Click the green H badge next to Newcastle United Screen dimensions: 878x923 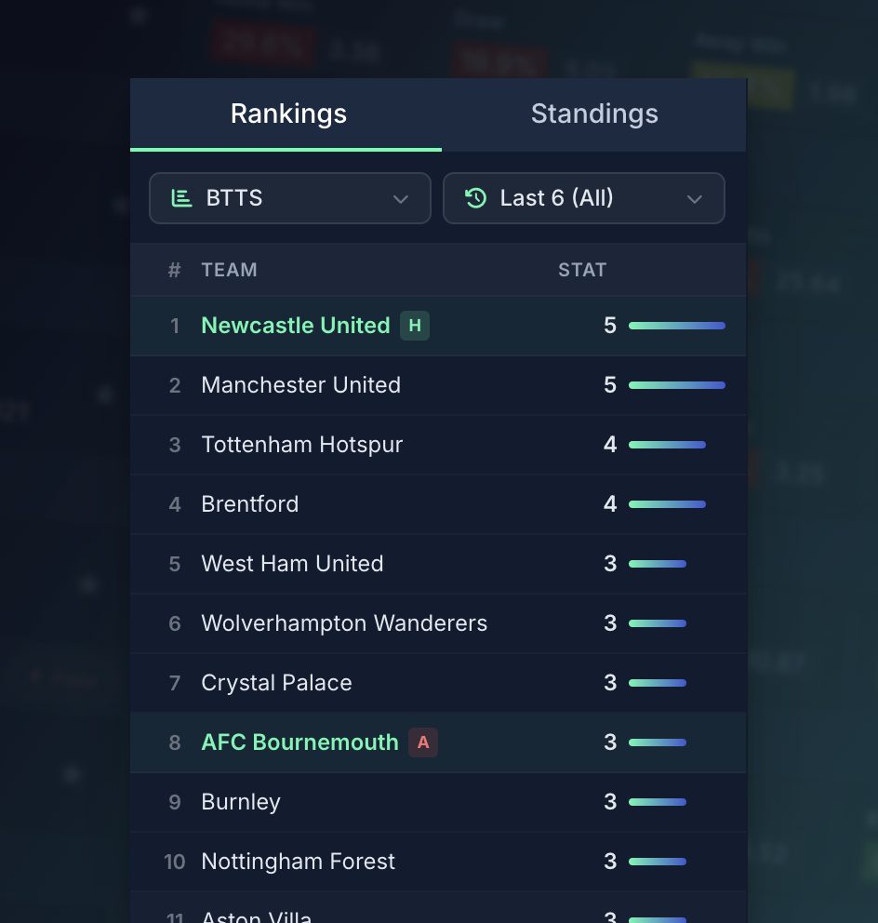click(414, 326)
